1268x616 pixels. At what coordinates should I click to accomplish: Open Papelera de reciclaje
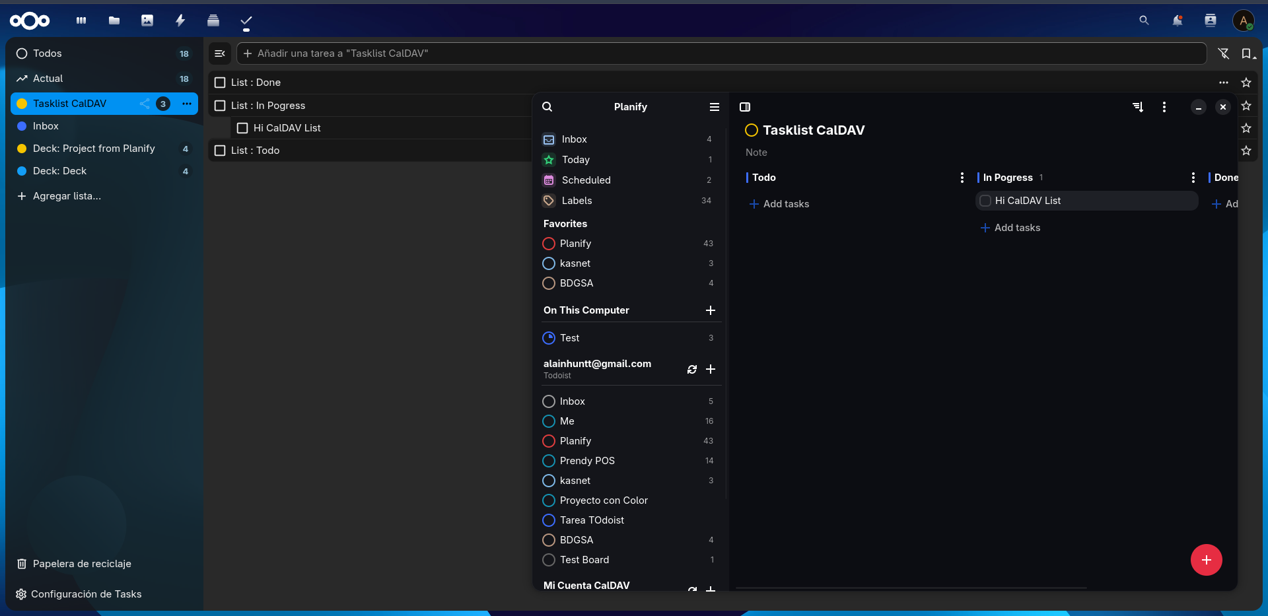[x=104, y=564]
